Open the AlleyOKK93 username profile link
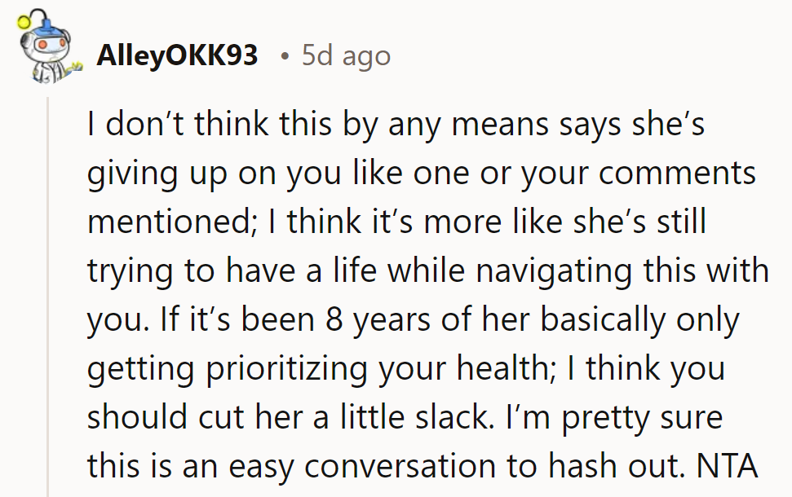 point(177,55)
